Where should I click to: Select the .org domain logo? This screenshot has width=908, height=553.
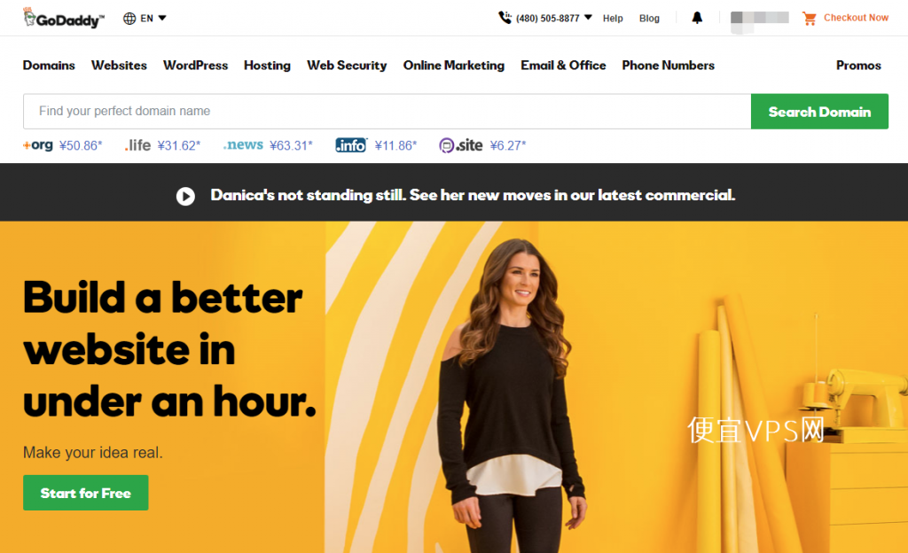point(38,144)
